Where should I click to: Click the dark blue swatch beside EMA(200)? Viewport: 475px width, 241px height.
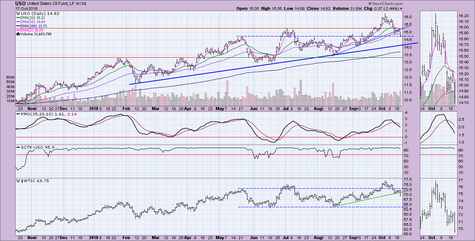pyautogui.click(x=19, y=26)
